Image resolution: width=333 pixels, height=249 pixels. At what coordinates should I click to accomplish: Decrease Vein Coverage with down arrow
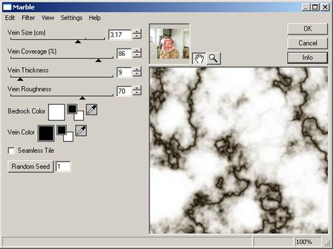(137, 55)
